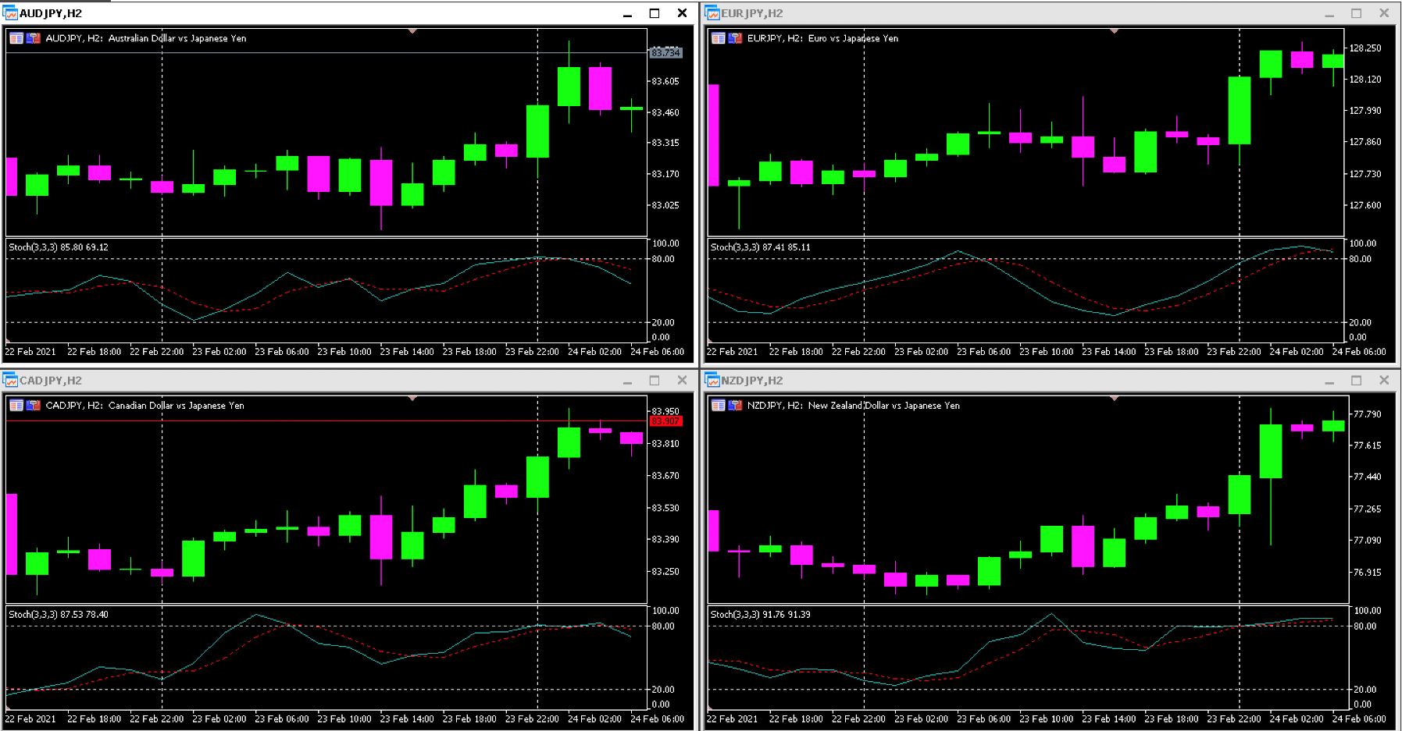Click the one-click trading icon in AUDJPY chart

[x=16, y=37]
